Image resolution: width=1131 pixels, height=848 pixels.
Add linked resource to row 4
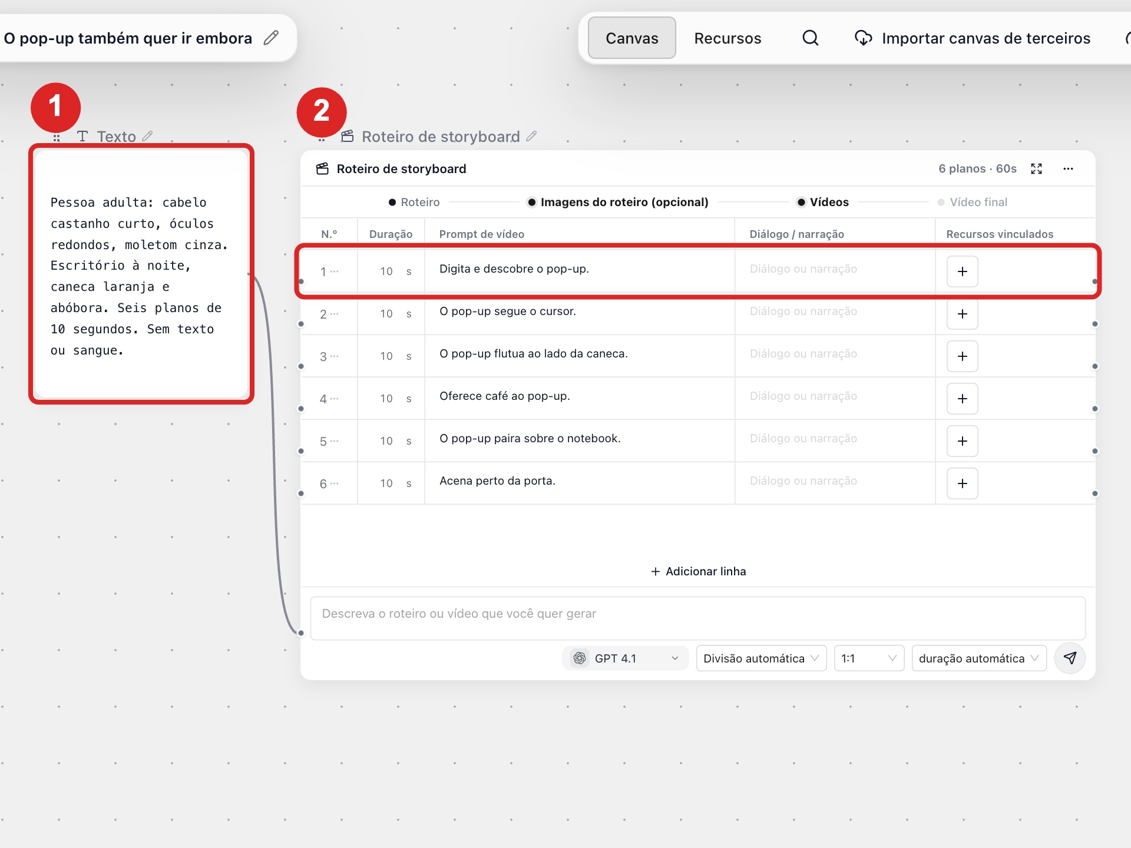coord(963,399)
